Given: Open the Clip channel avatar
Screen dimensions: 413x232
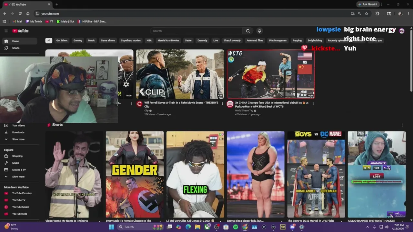Looking at the screenshot, I should pos(139,104).
